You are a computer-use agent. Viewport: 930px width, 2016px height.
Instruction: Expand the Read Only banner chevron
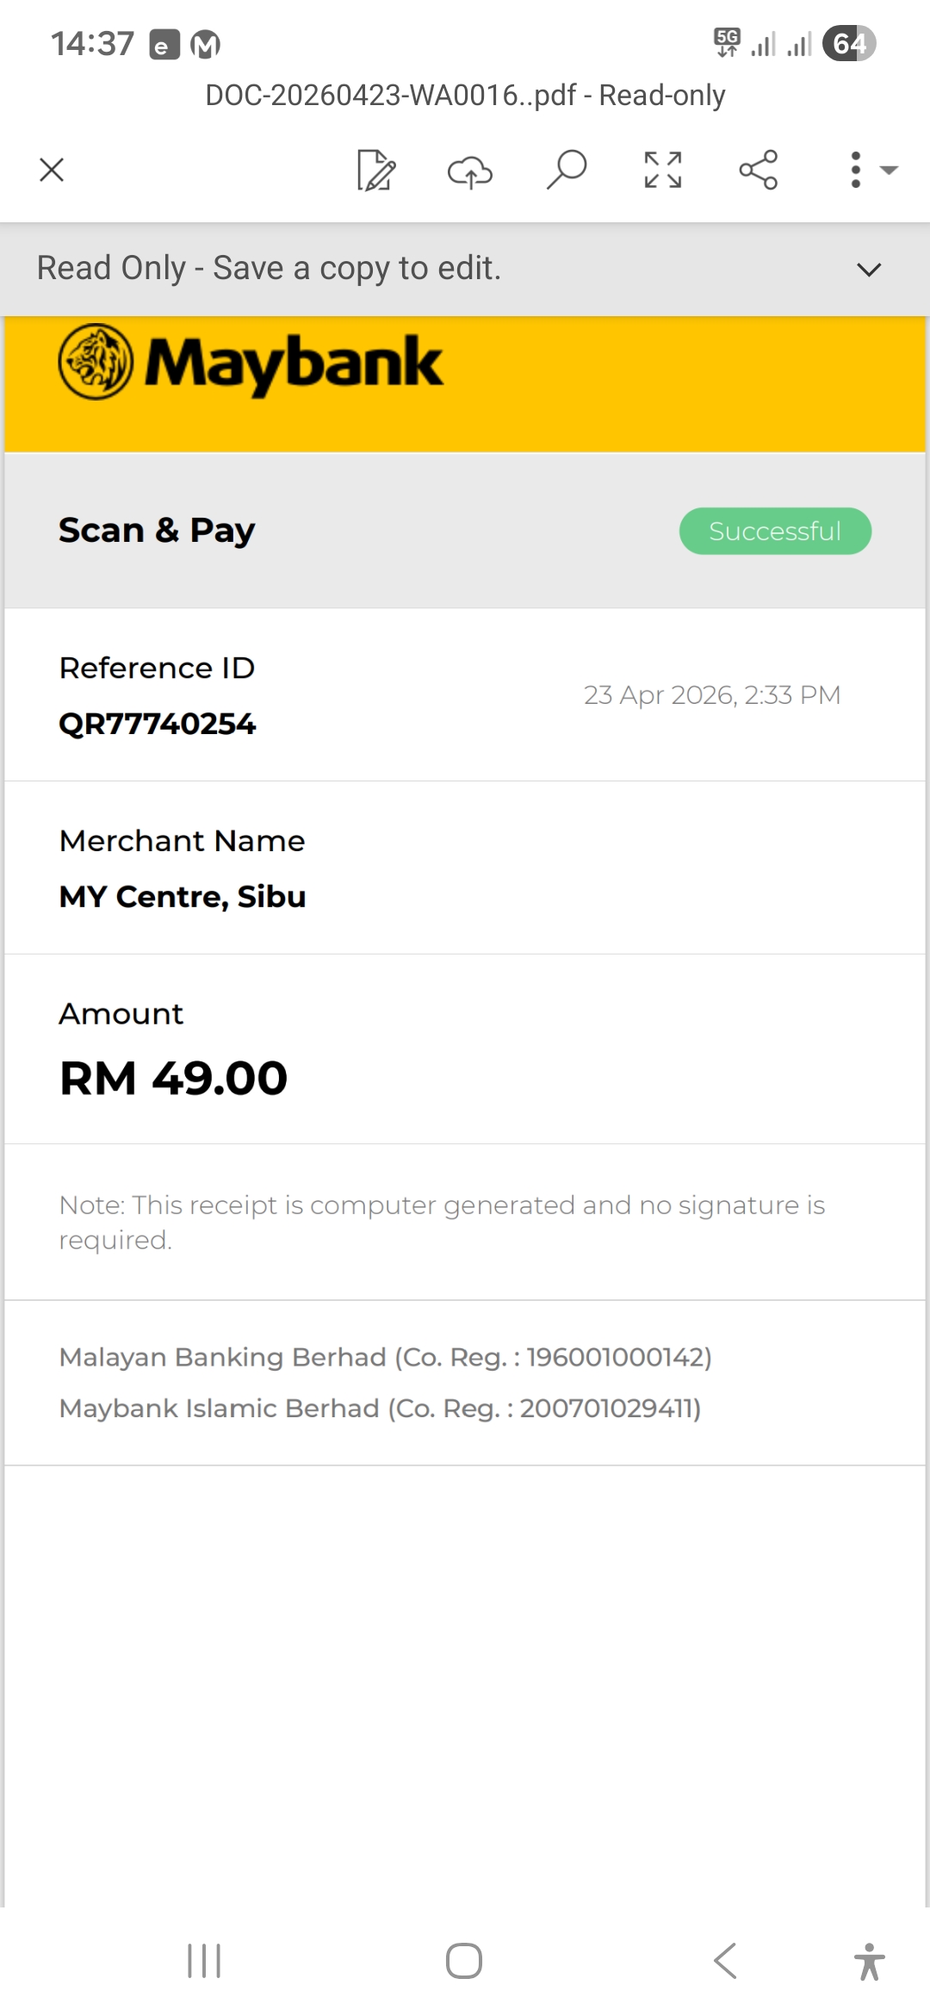[x=869, y=270]
